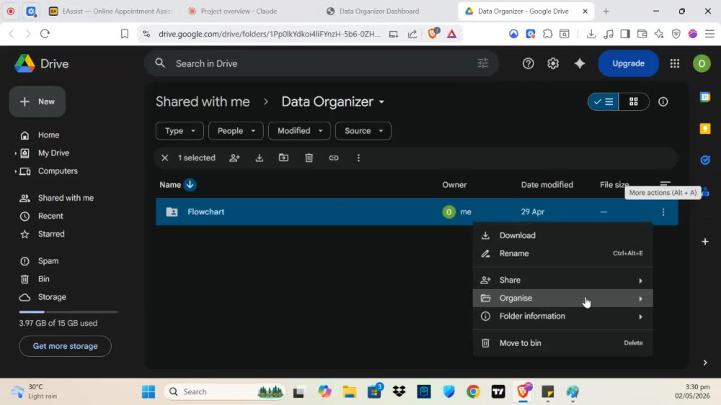Click the Brave Shields lion icon
721x405 pixels.
433,34
